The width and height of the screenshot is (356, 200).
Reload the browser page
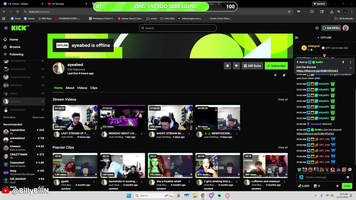pos(17,12)
